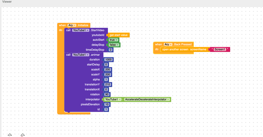Click the 'delayStop' parameter label

(98, 45)
